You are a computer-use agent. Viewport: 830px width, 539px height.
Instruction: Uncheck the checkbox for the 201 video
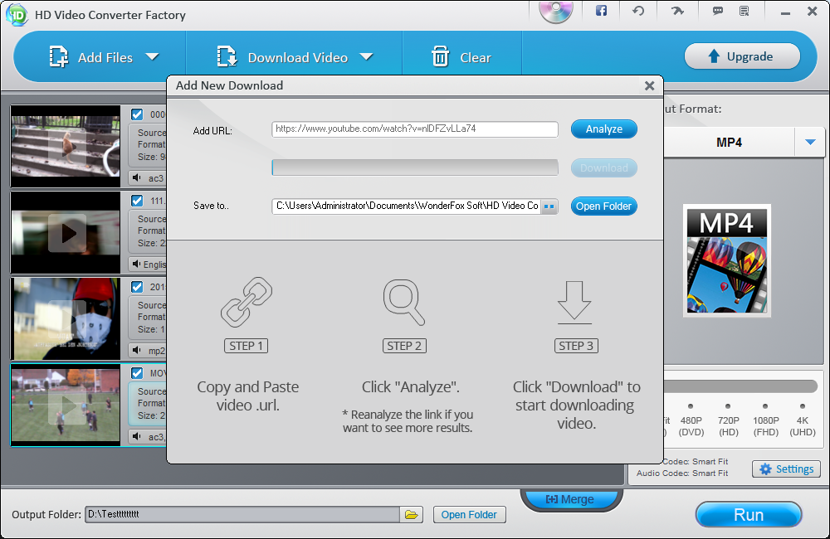[x=137, y=287]
